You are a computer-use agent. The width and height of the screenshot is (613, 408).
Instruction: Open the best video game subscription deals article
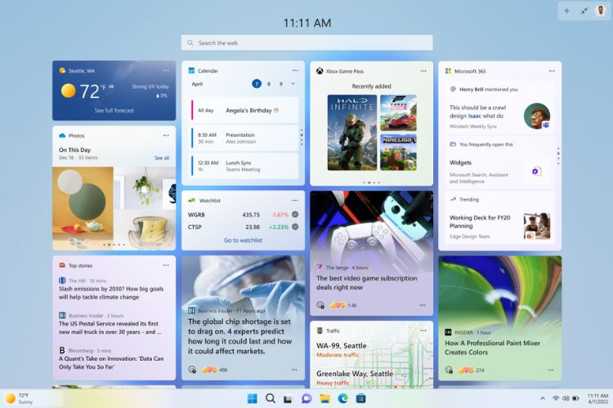point(367,282)
